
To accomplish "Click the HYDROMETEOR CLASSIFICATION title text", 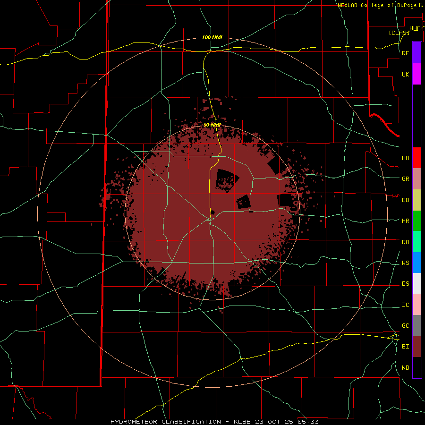I will click(x=166, y=422).
